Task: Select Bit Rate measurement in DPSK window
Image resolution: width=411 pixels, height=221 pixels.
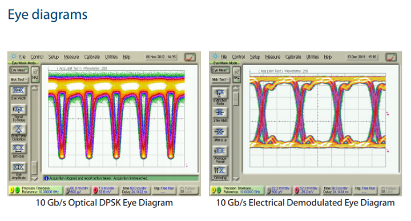Action: click(x=18, y=148)
